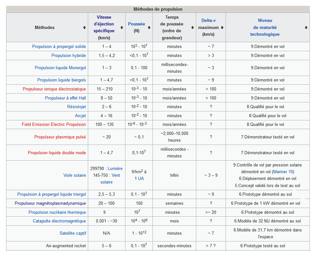Image resolution: width=315 pixels, height=254 pixels.
Task: Follow the Mariner 10 link
Action: 283,172
